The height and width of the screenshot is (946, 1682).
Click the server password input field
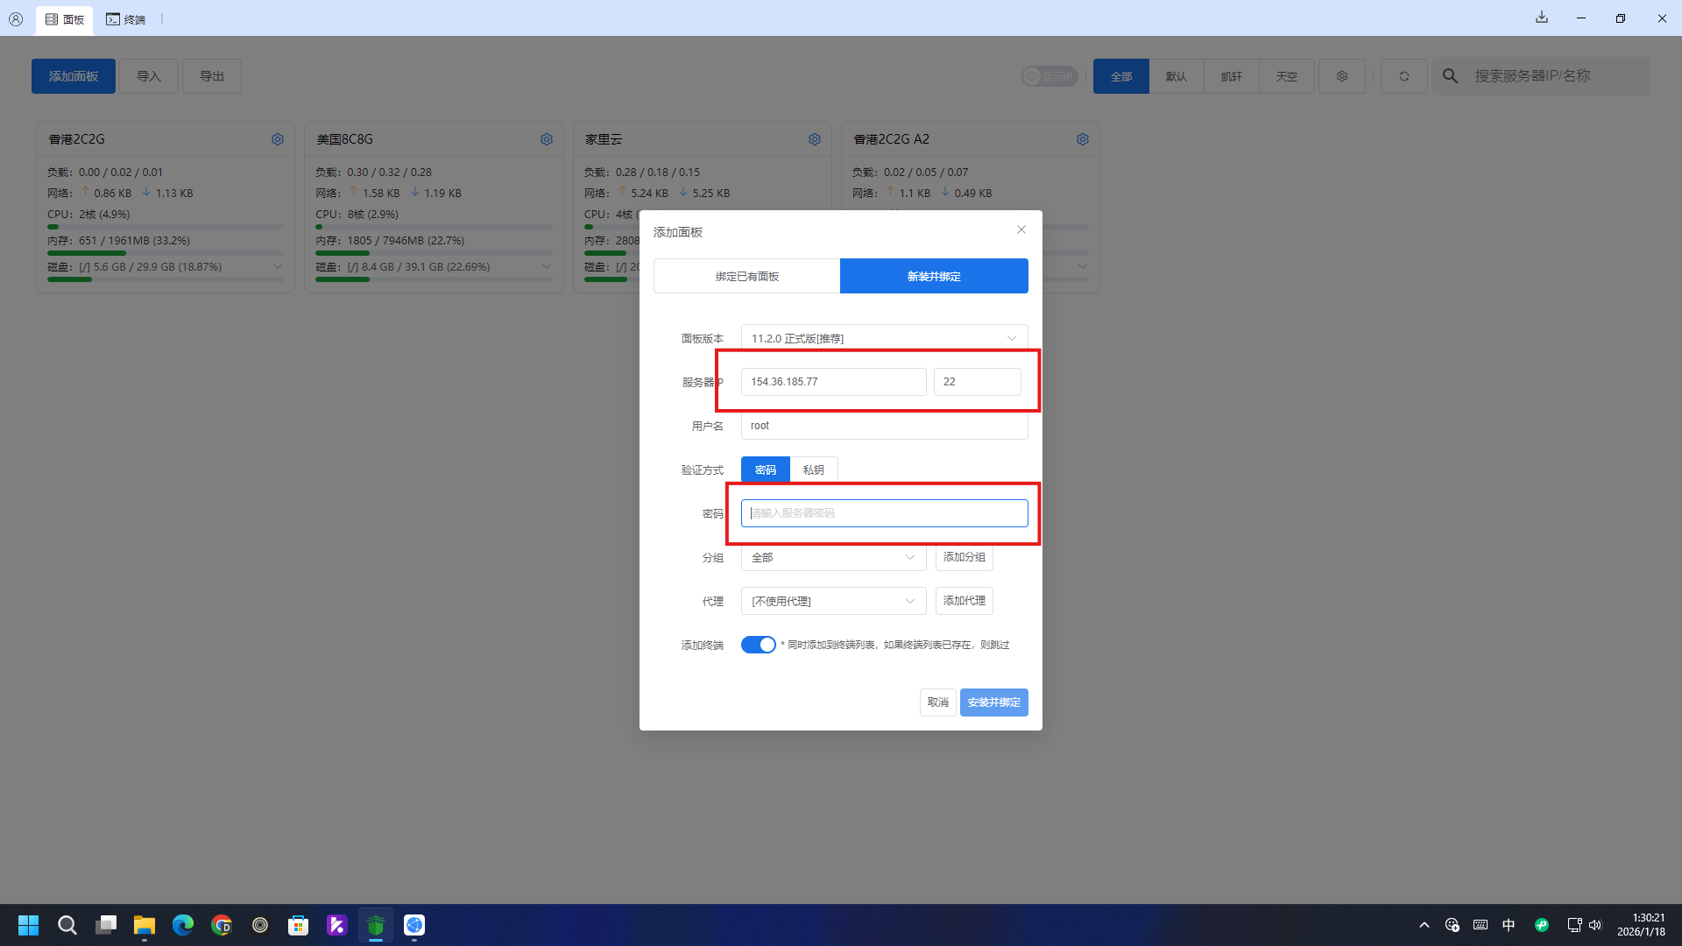pyautogui.click(x=884, y=513)
